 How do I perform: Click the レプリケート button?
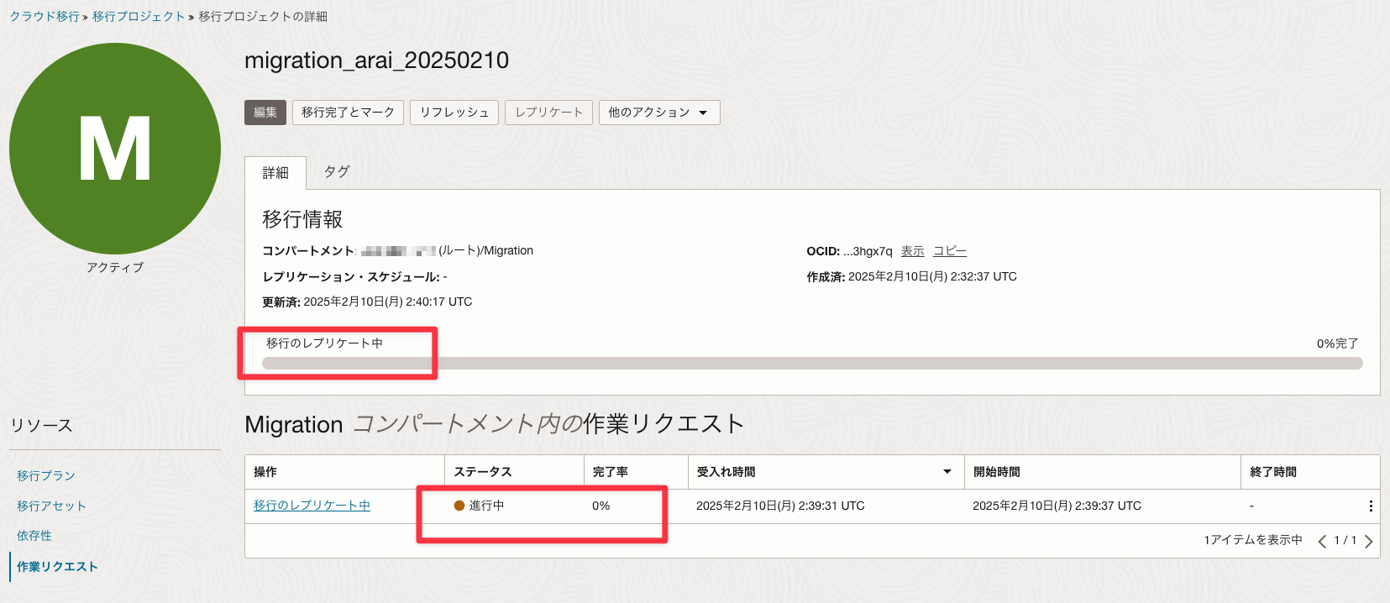point(549,113)
